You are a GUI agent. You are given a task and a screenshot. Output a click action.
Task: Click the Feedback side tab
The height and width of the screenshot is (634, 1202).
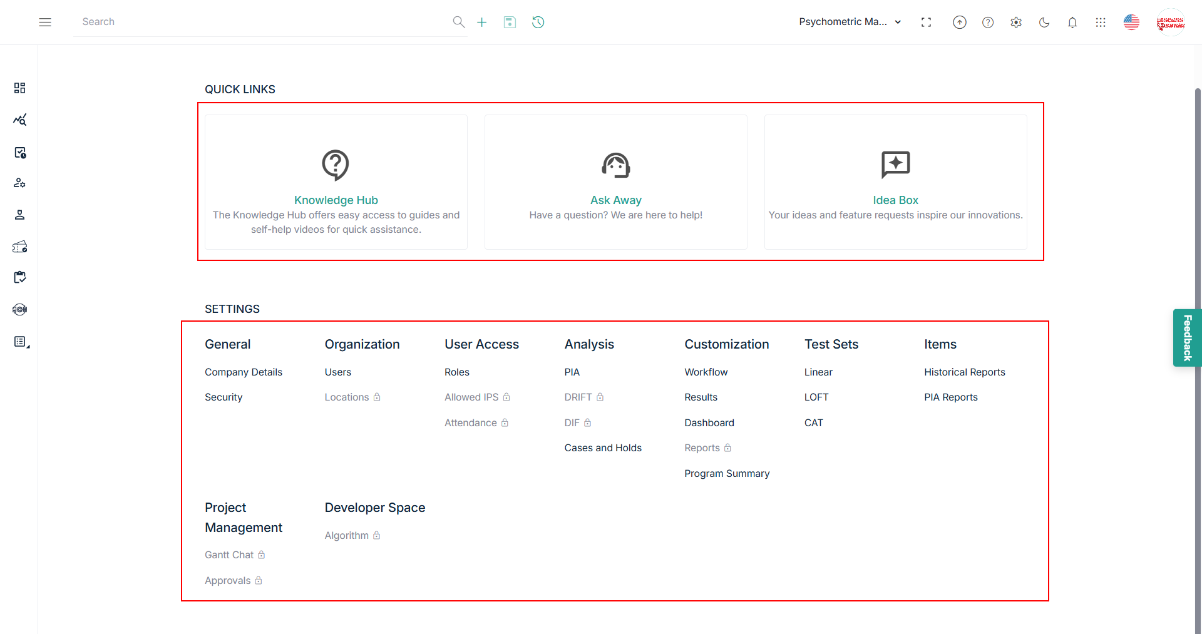click(1186, 338)
